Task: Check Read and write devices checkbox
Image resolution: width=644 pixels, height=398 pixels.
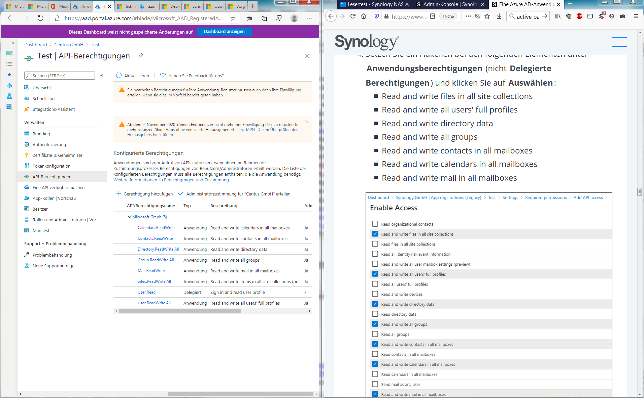Action: click(375, 294)
